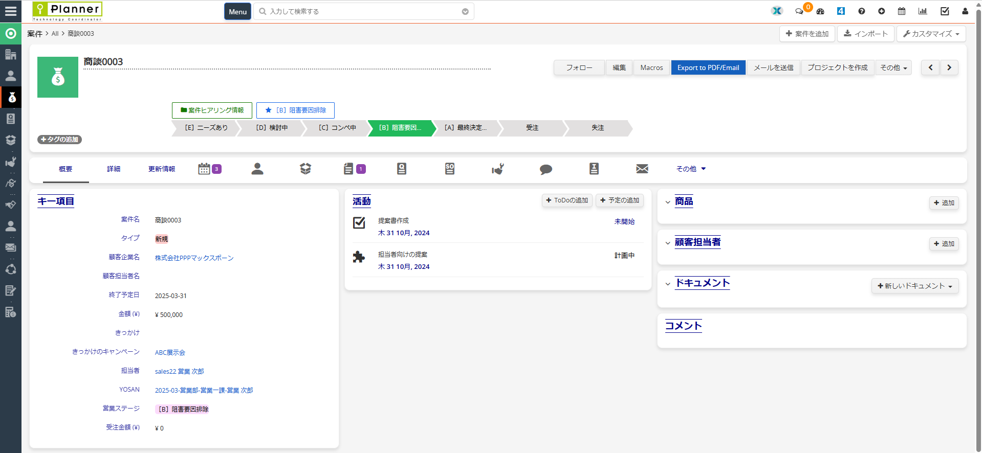982x453 pixels.
Task: Open the help question mark icon
Action: (862, 11)
